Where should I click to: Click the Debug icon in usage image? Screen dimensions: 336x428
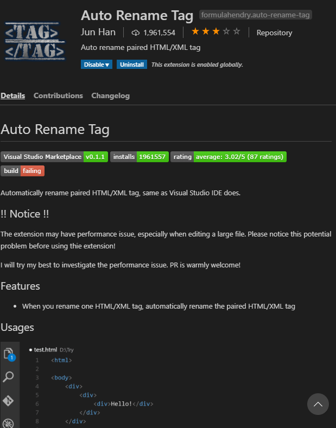(8, 423)
